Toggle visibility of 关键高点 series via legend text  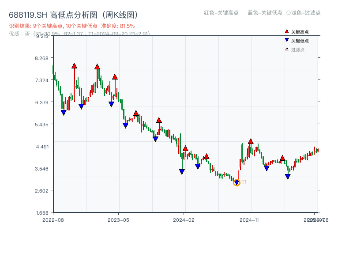tap(299, 31)
